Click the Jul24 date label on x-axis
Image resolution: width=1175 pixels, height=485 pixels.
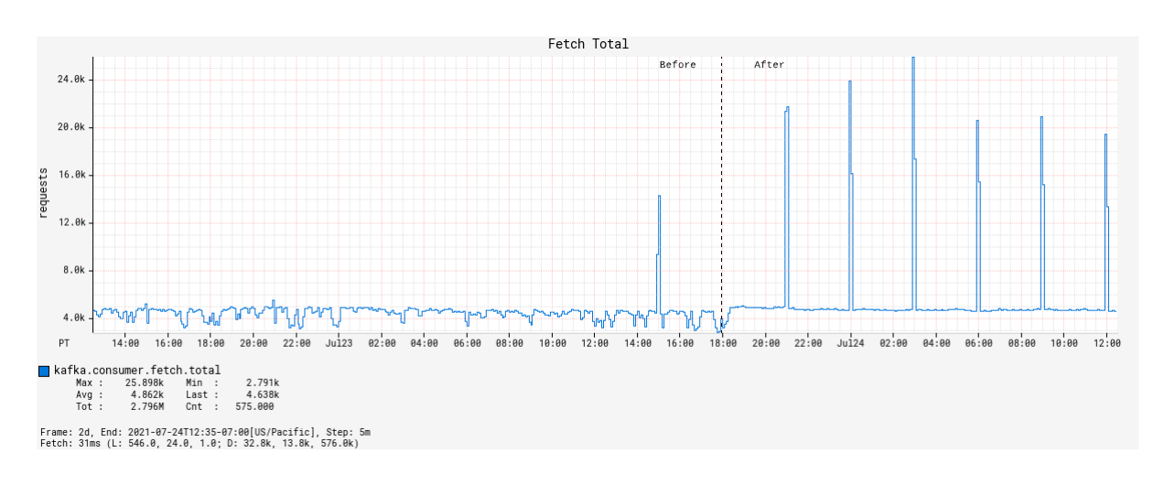[850, 343]
